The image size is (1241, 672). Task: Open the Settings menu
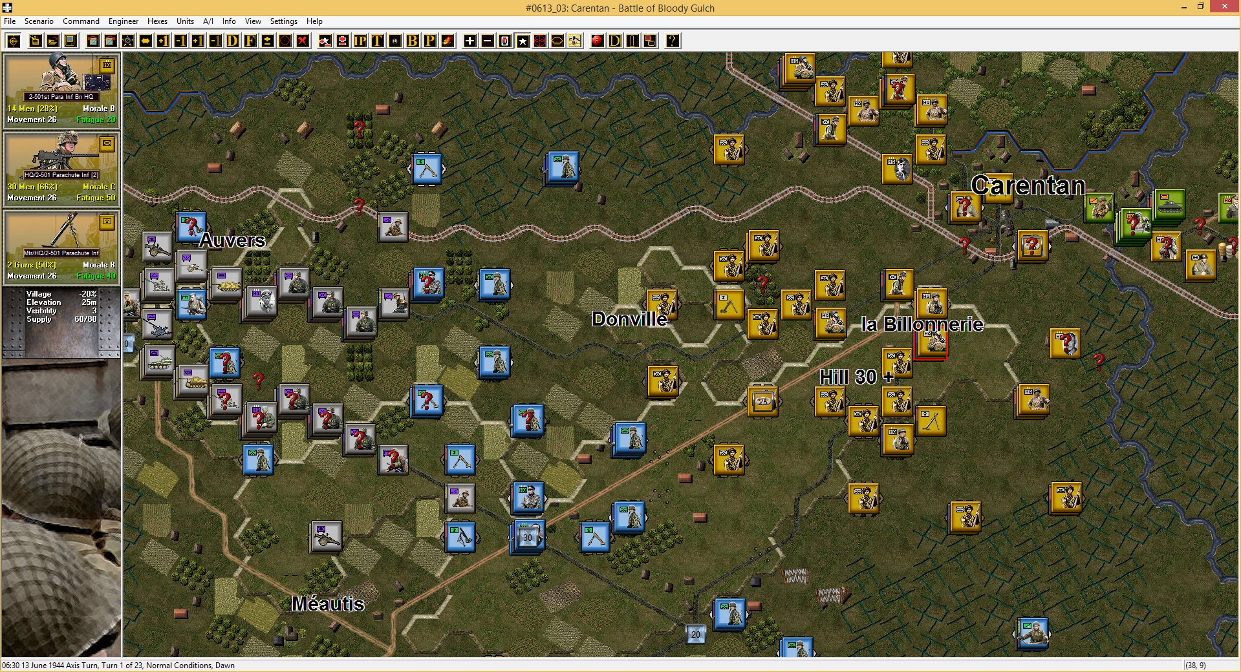tap(283, 21)
